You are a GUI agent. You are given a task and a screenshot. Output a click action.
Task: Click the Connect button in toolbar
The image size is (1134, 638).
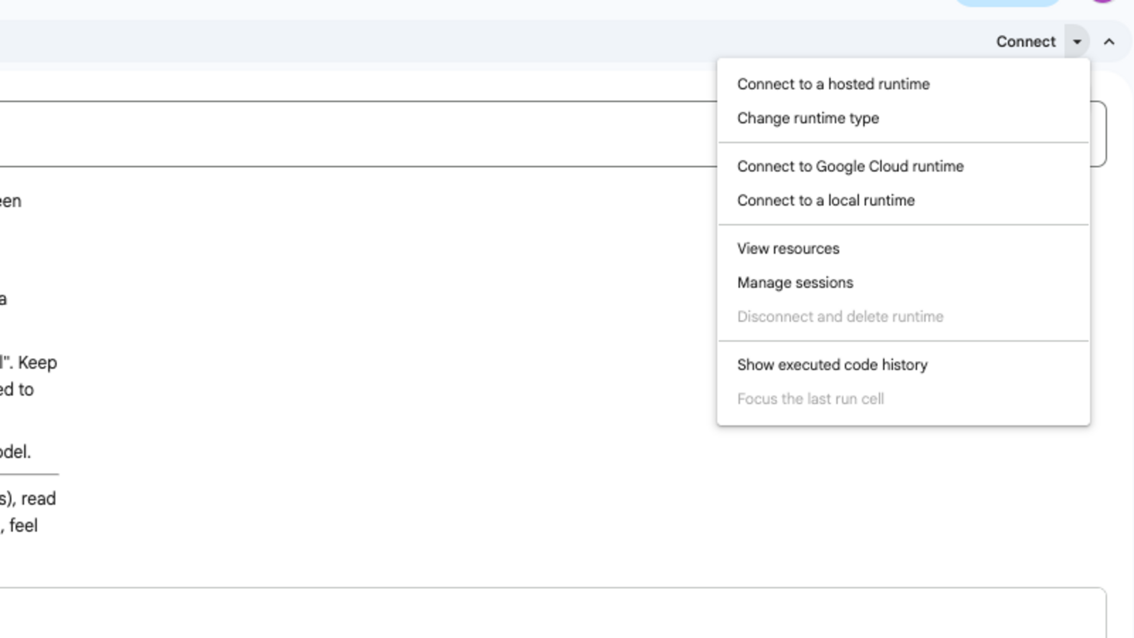(x=1026, y=41)
